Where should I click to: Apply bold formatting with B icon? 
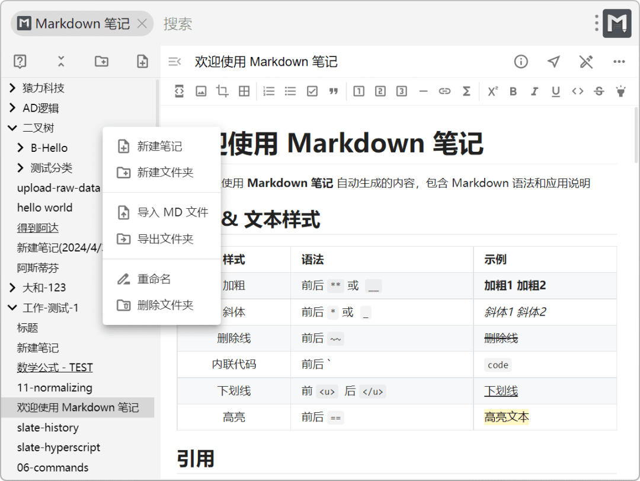[513, 91]
